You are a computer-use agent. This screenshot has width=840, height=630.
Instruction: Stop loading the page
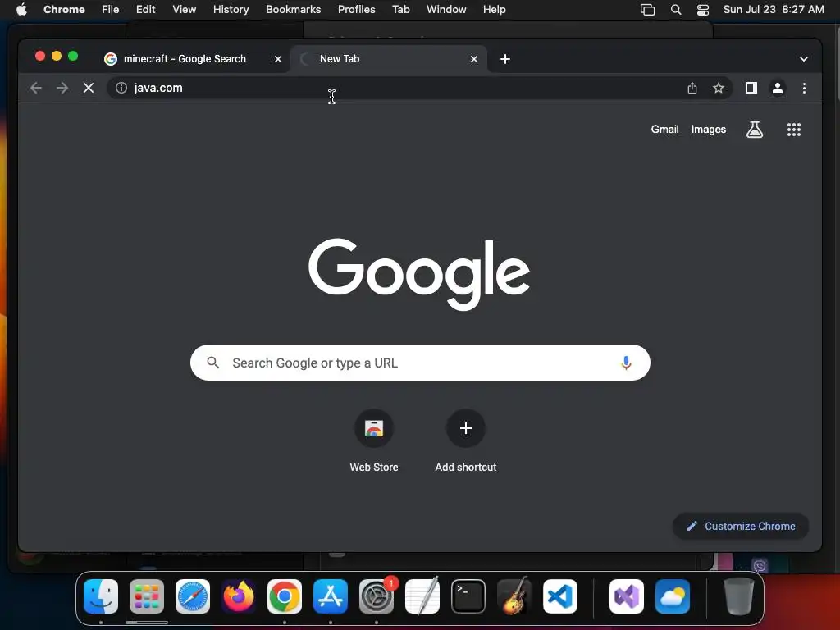tap(89, 88)
